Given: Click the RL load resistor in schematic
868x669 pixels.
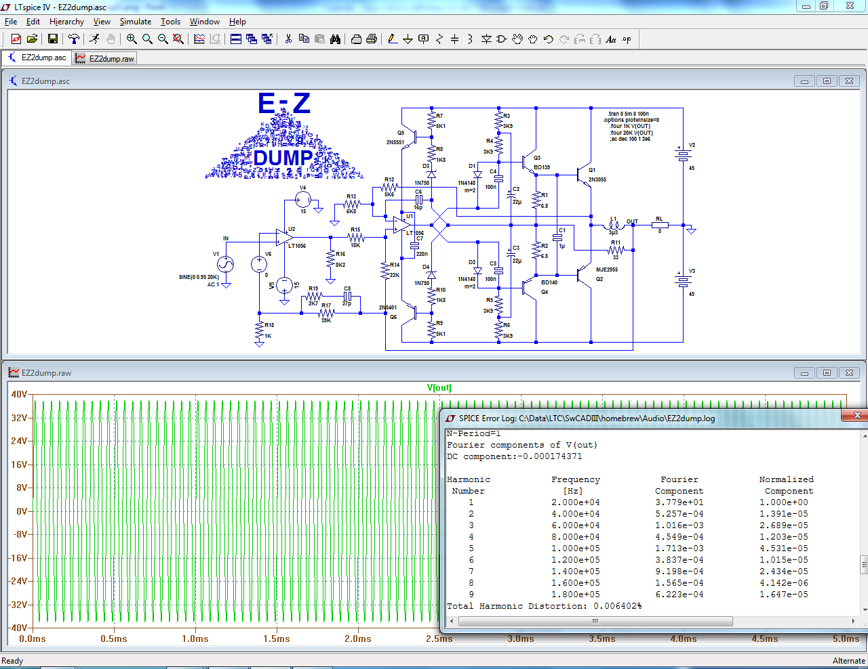Looking at the screenshot, I should [x=659, y=225].
